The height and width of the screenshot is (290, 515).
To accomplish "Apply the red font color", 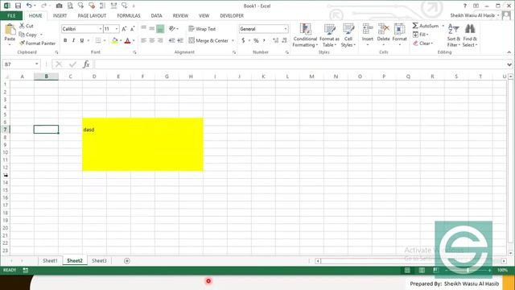I will pos(128,40).
